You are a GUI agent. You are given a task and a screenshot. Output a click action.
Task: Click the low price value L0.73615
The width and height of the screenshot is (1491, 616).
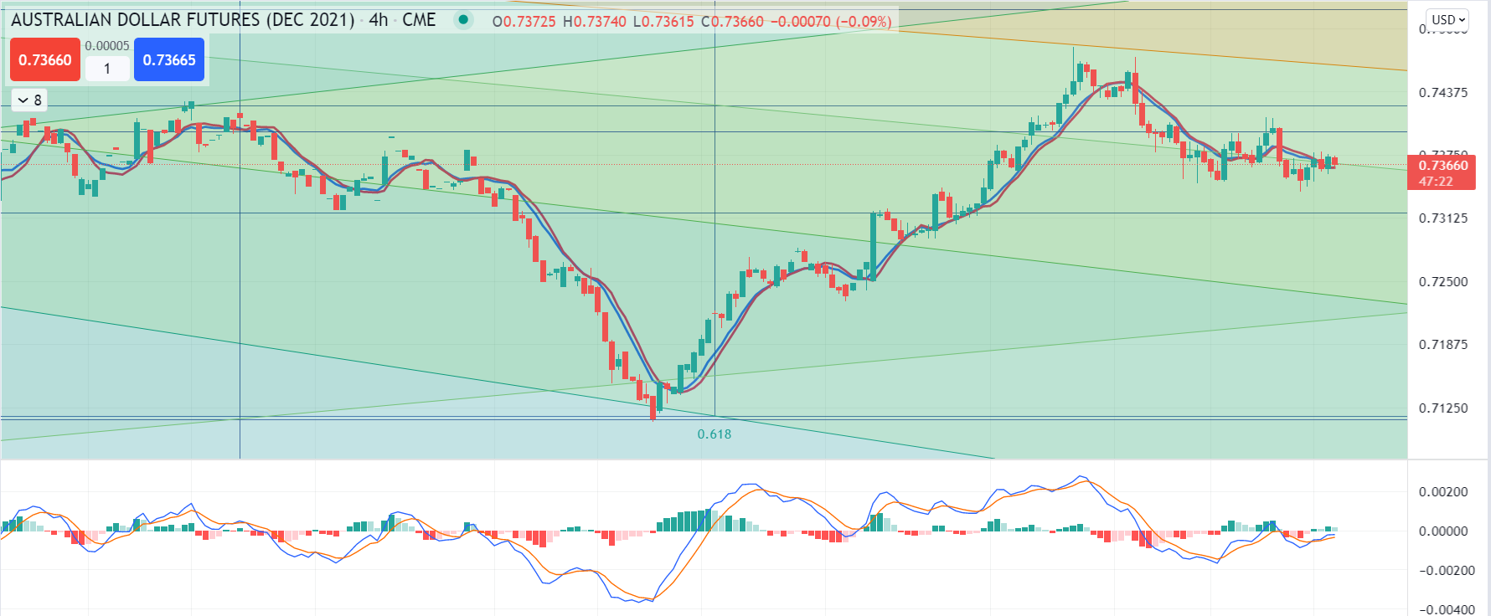(663, 22)
